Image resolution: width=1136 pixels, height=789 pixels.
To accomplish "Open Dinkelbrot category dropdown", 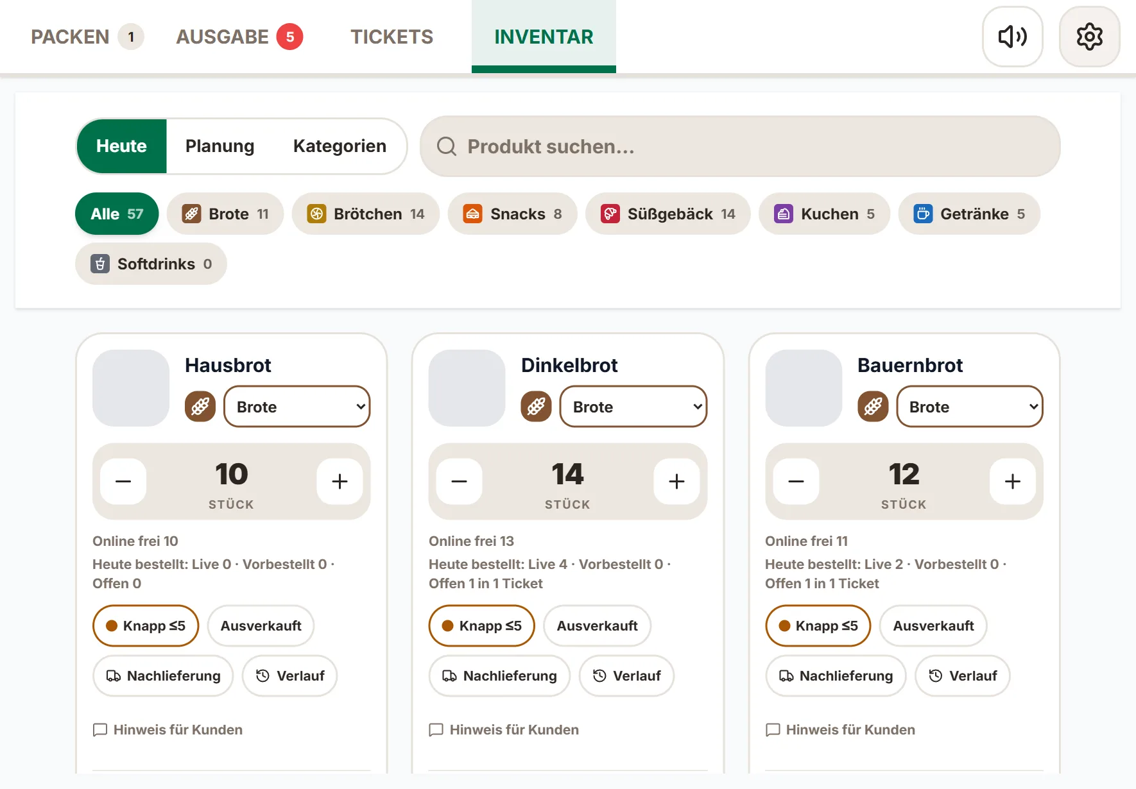I will pos(633,407).
